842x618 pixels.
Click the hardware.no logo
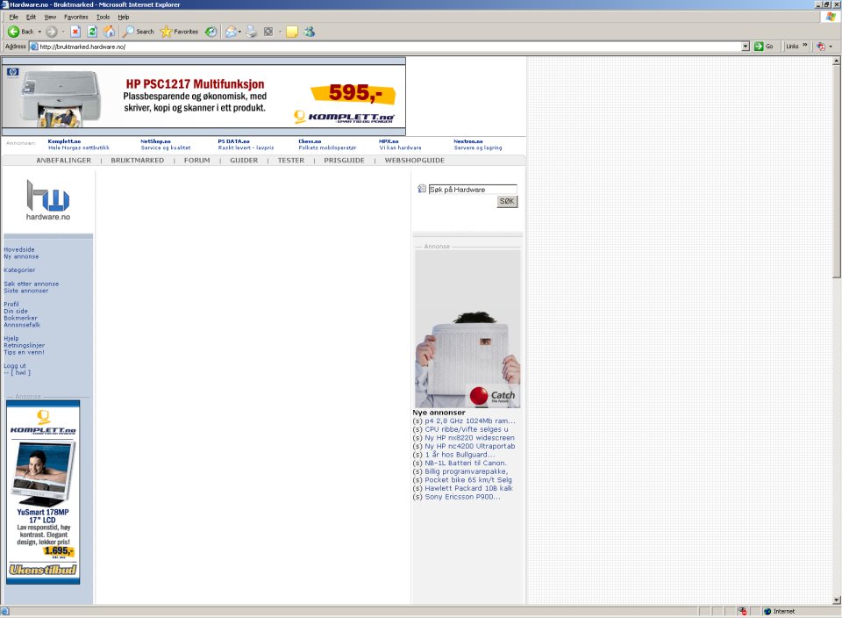(47, 200)
